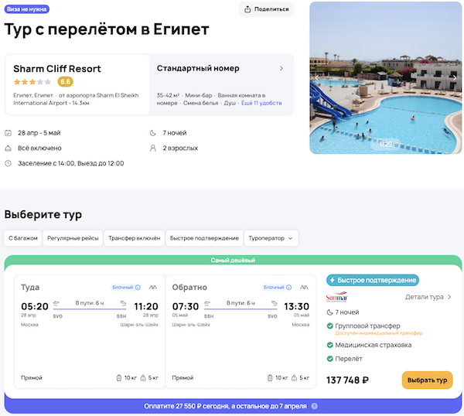This screenshot has height=416, width=464.
Task: Click the share icon next to Поделиться
Action: coord(248,9)
